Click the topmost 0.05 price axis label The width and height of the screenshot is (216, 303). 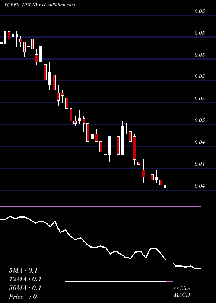click(200, 11)
